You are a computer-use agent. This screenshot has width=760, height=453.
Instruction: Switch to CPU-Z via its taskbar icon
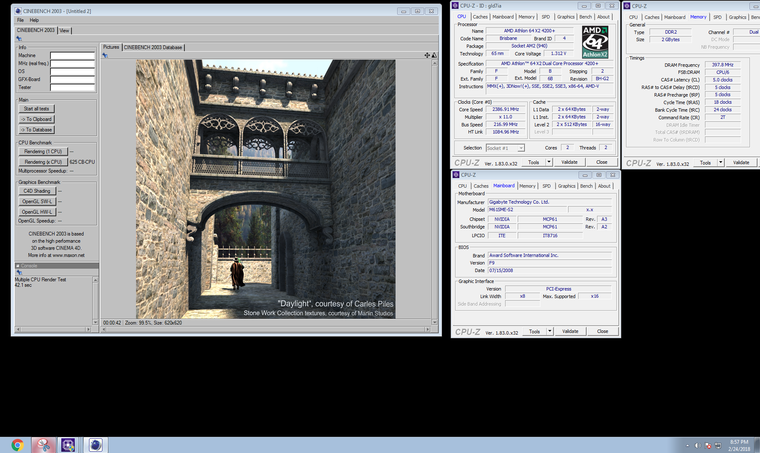point(68,445)
